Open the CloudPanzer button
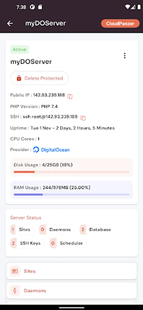Screen dimensions: 143x310 click(120, 24)
